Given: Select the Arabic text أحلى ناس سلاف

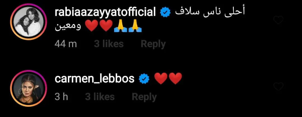Looking at the screenshot, I should tap(210, 12).
